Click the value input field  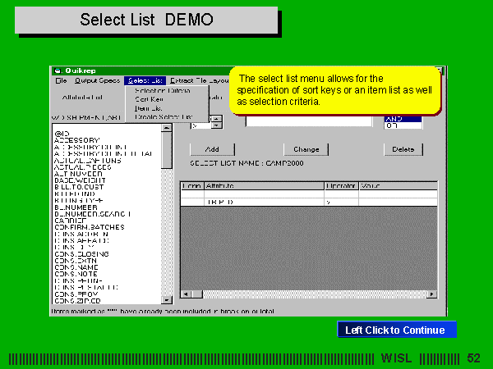[x=310, y=122]
